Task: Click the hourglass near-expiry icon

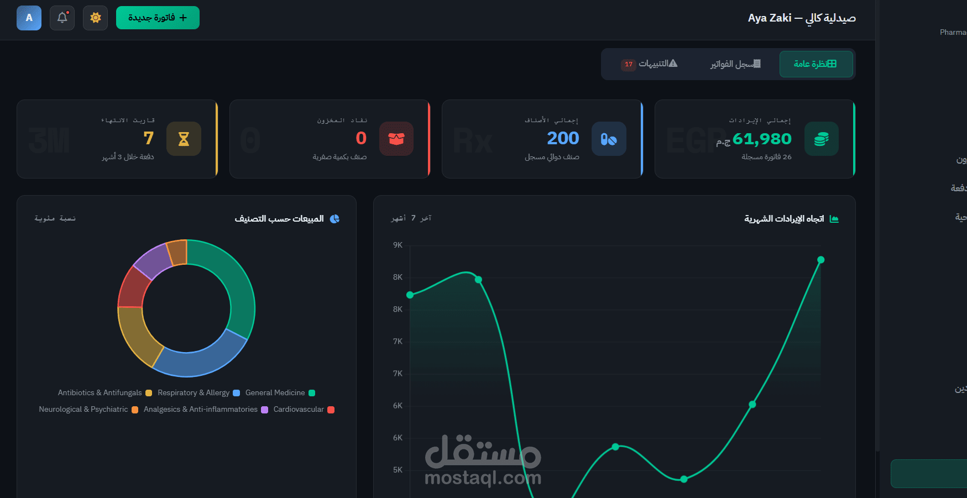Action: pos(184,139)
